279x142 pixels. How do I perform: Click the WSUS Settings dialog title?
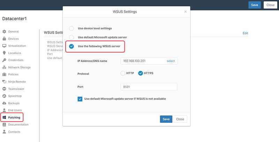click(x=125, y=12)
